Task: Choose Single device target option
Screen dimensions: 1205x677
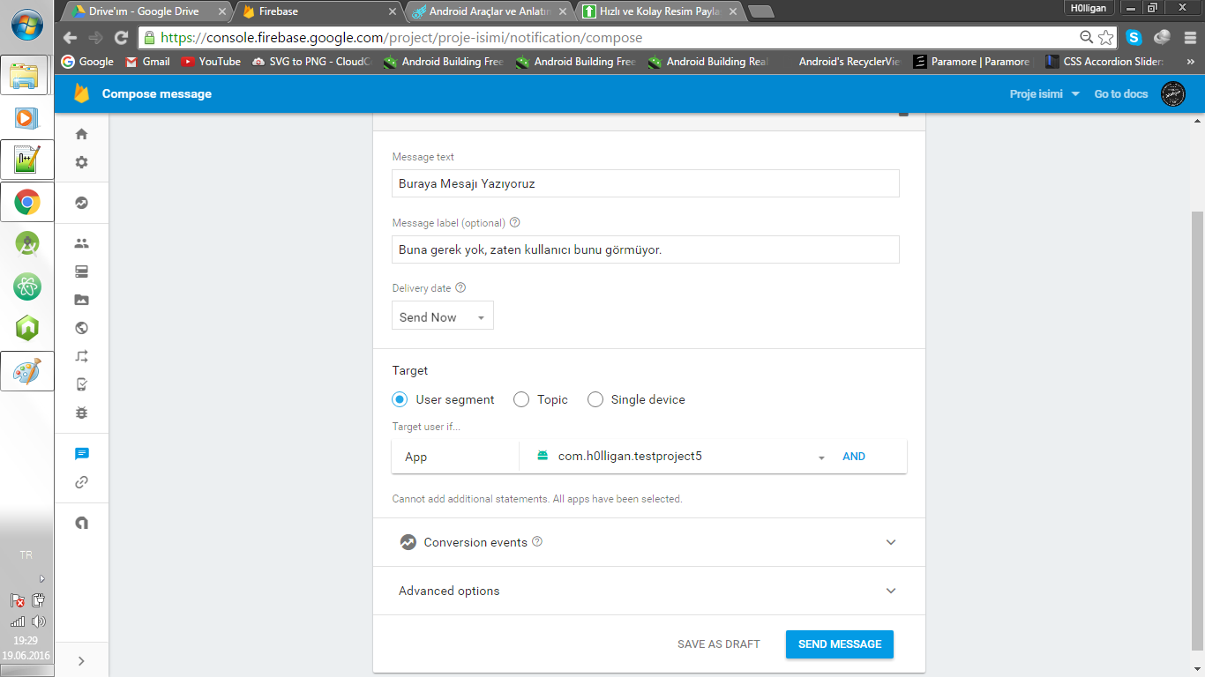Action: coord(595,399)
